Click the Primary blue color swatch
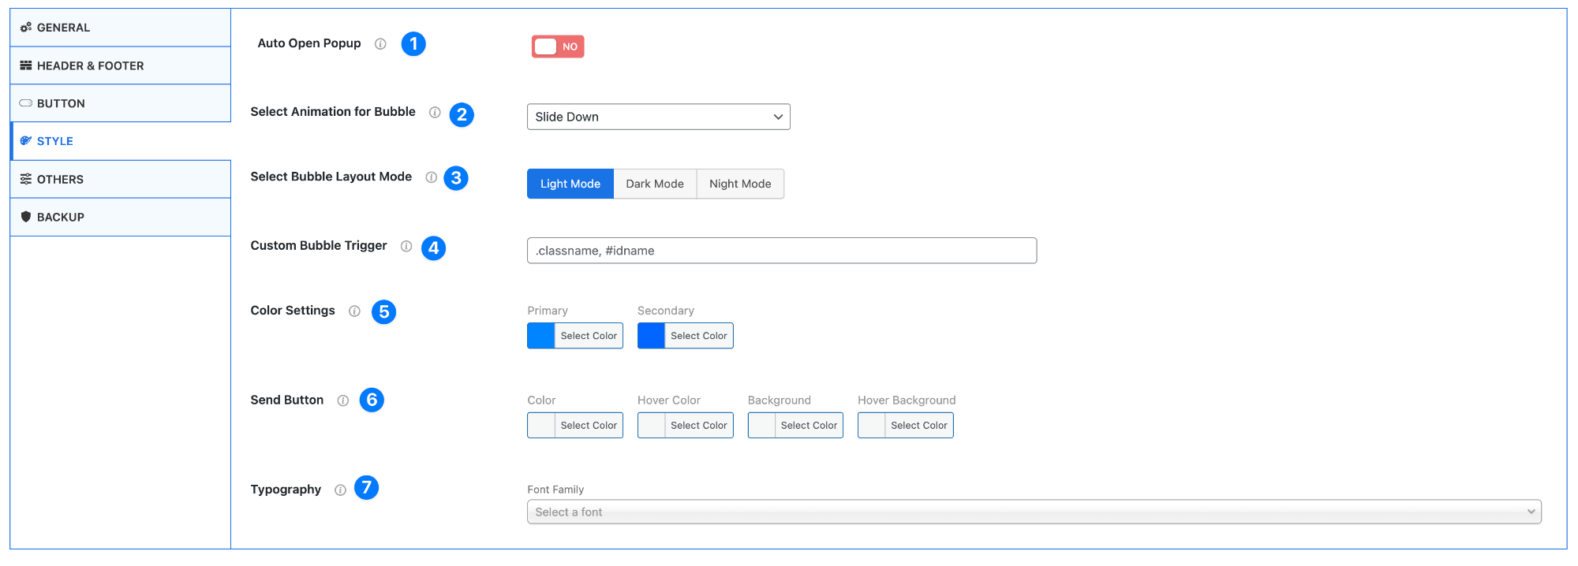The image size is (1578, 566). click(x=541, y=336)
